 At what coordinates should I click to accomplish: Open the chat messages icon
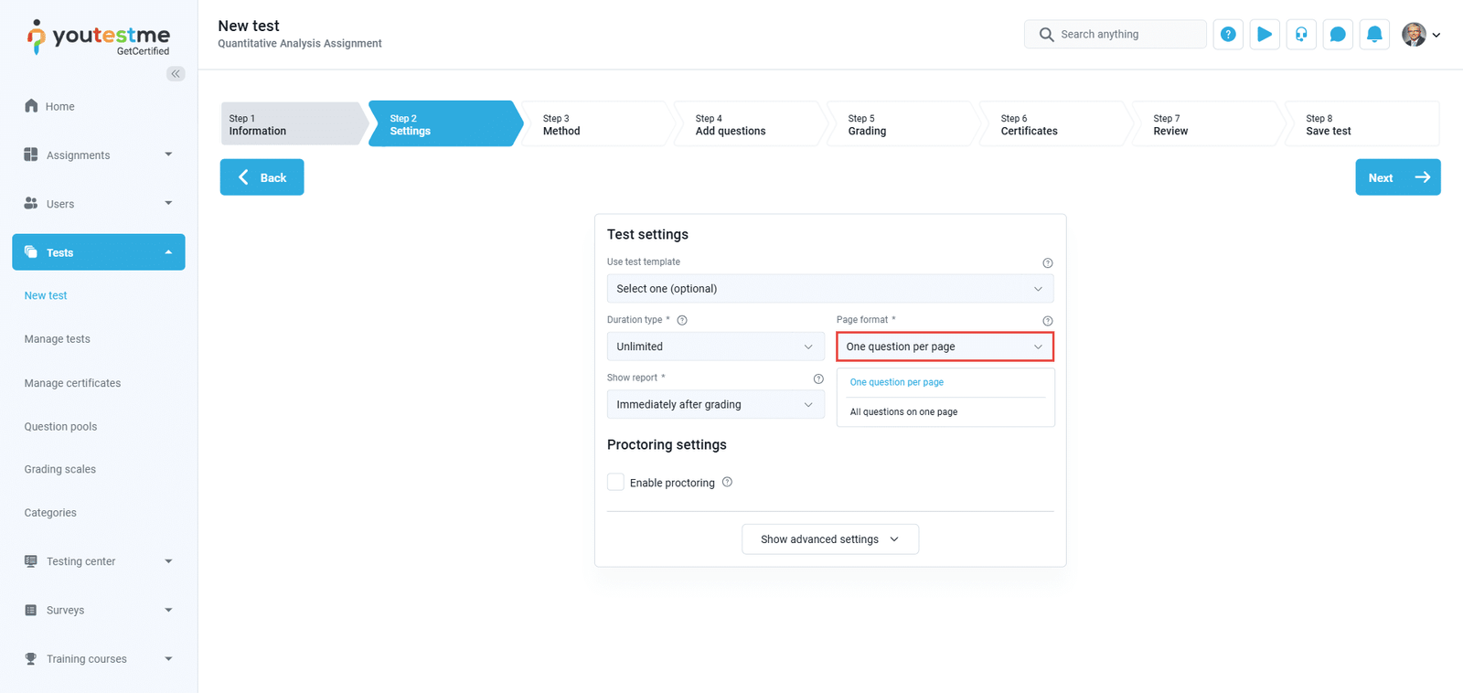(1338, 35)
